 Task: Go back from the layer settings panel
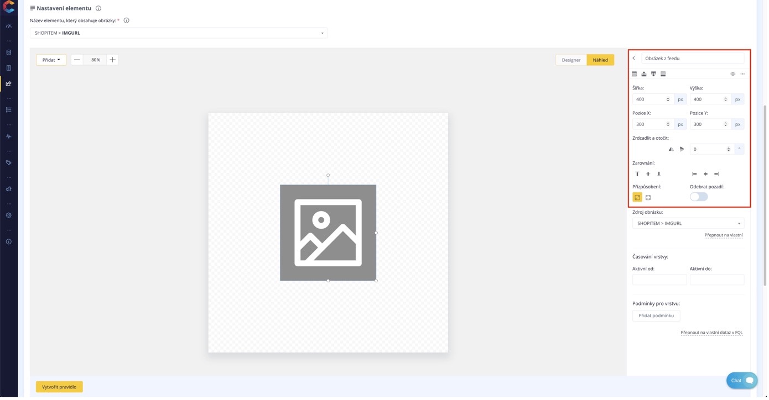pyautogui.click(x=635, y=58)
